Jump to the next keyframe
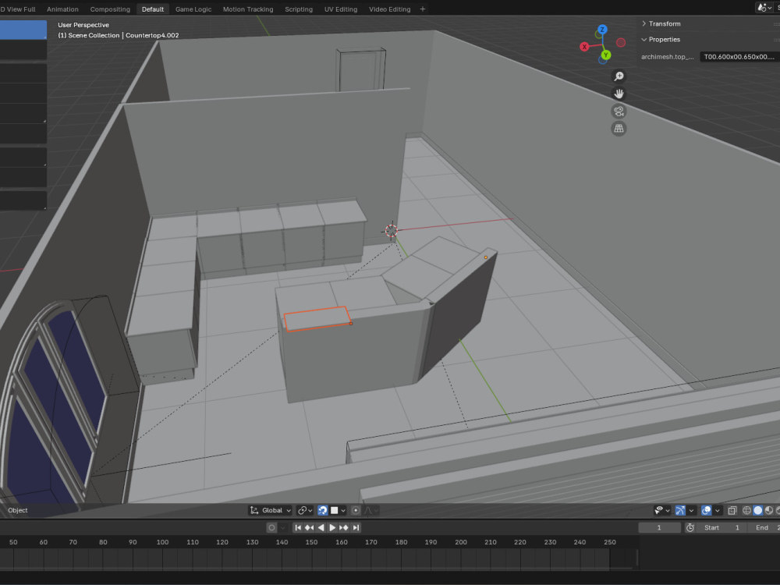This screenshot has width=780, height=585. click(x=344, y=528)
